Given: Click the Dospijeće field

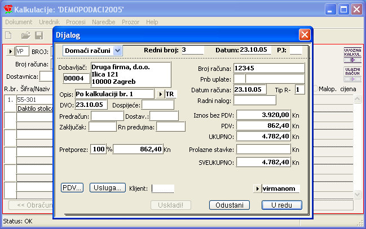Looking at the screenshot, I should [x=158, y=105].
